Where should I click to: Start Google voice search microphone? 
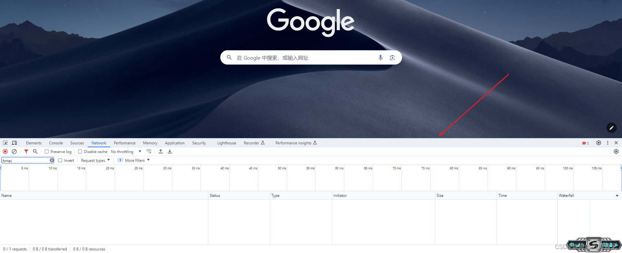coord(380,57)
